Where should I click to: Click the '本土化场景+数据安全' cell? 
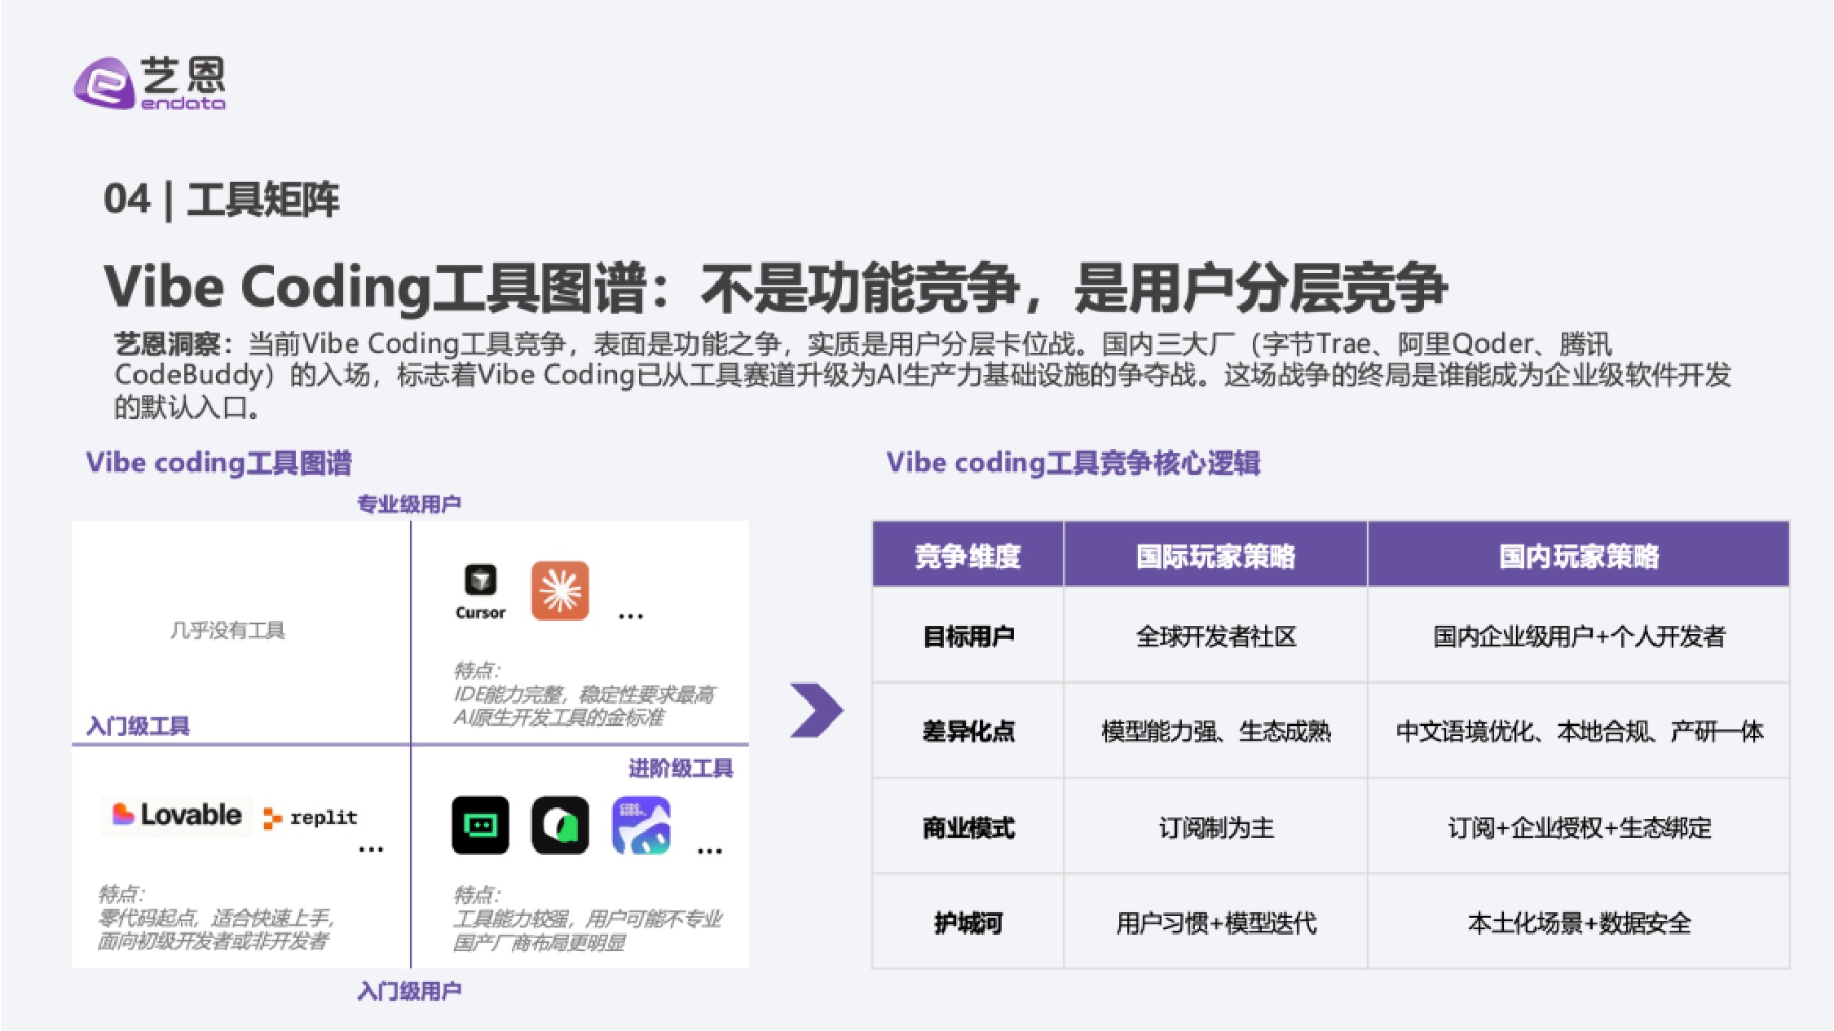[x=1579, y=923]
